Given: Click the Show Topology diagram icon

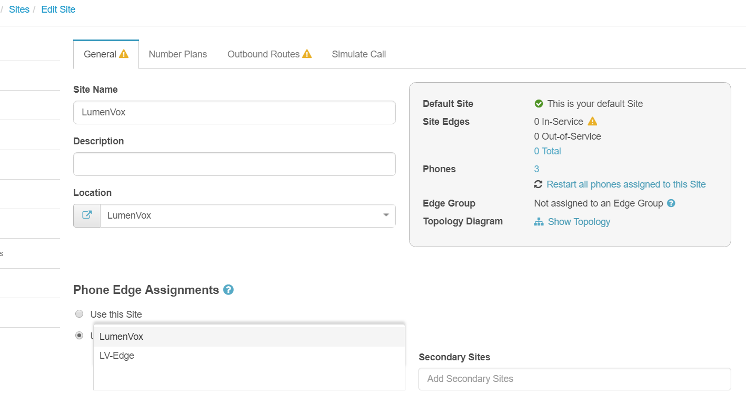Looking at the screenshot, I should [539, 222].
